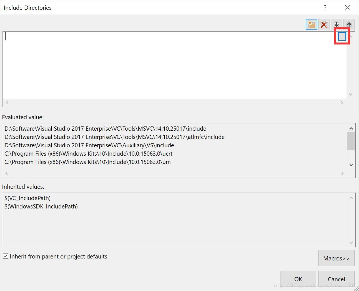This screenshot has height=291, width=359.
Task: Open the ellipsis browse button
Action: (342, 36)
